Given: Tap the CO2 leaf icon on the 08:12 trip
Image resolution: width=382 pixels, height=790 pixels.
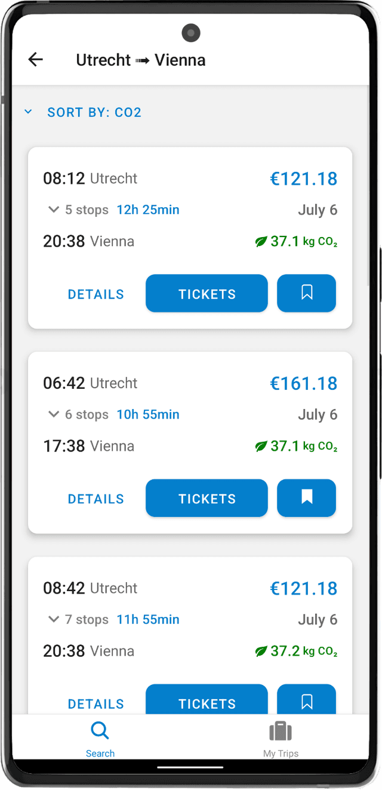Looking at the screenshot, I should point(261,242).
